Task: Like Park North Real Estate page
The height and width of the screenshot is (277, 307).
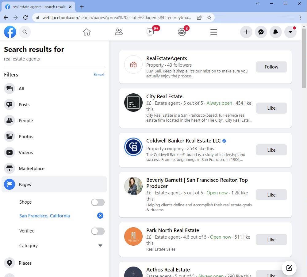Action: click(271, 240)
